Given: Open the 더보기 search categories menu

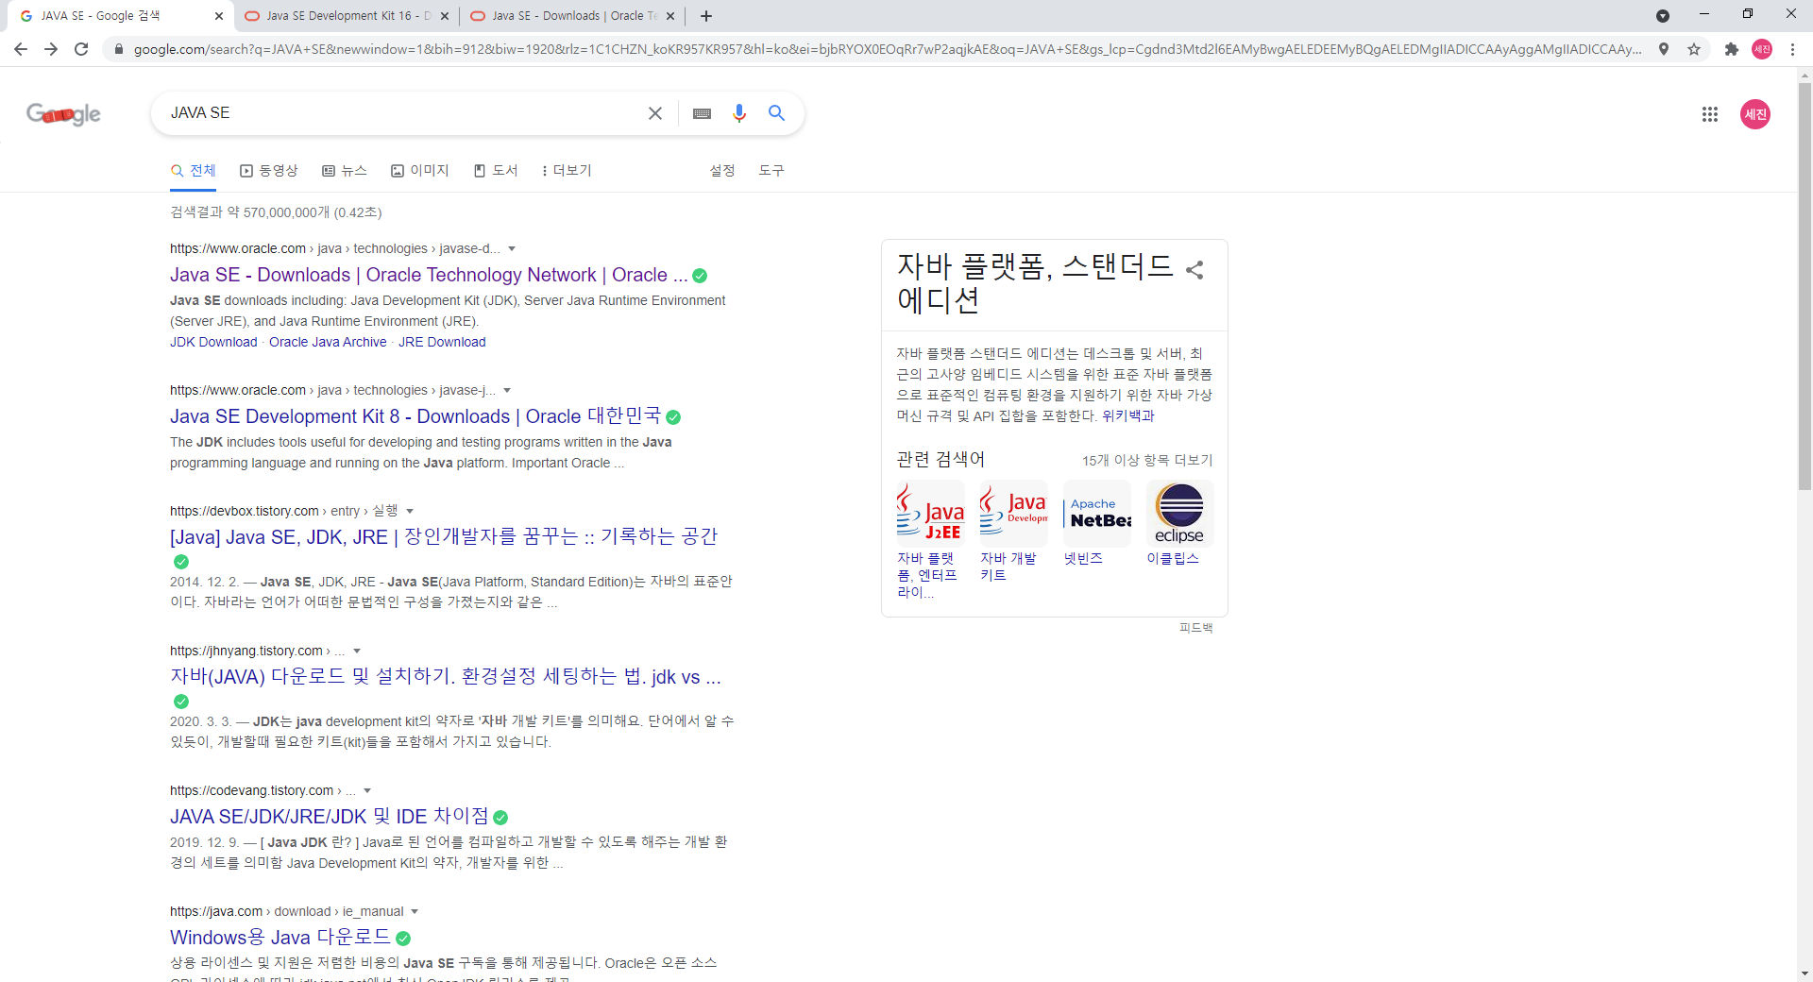Looking at the screenshot, I should (x=567, y=171).
